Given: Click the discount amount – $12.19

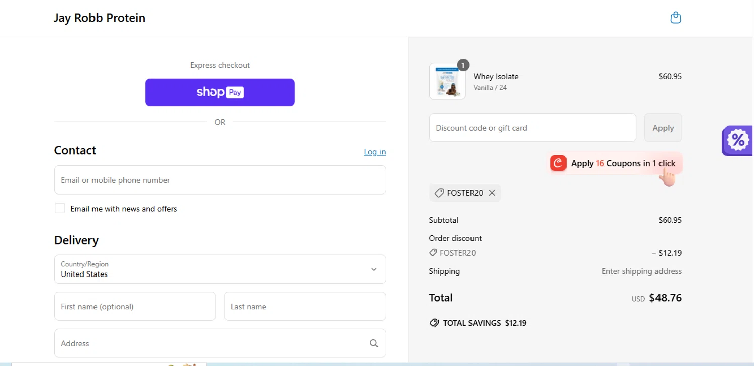Looking at the screenshot, I should click(x=667, y=253).
